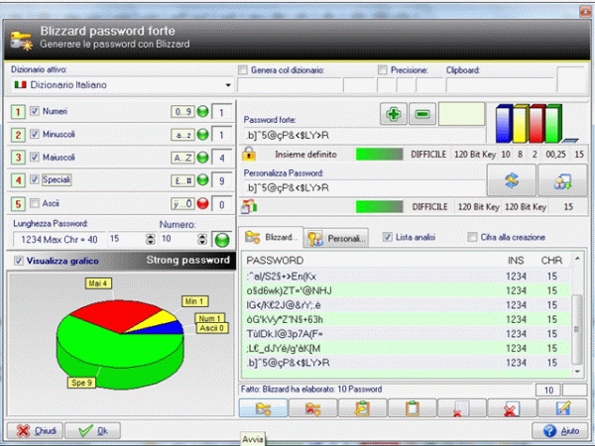Click the user download button beside Personalizza Password
The image size is (595, 446).
click(x=562, y=180)
